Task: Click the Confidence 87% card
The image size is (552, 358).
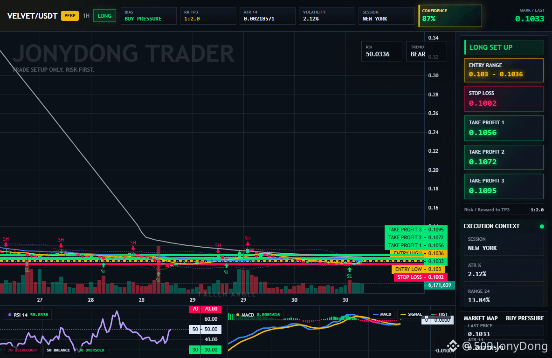Action: (450, 16)
